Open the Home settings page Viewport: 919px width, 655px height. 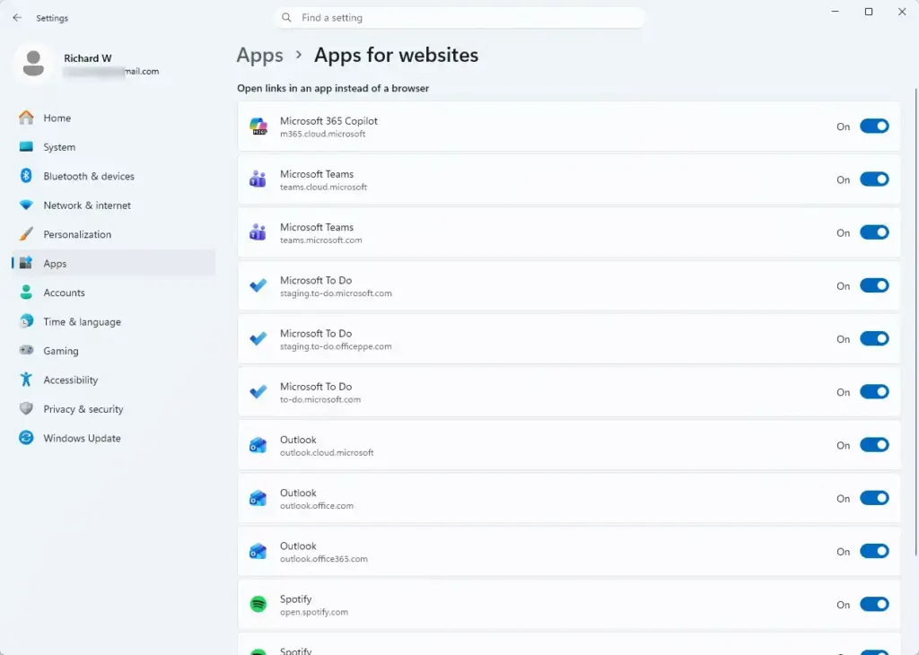point(114,118)
